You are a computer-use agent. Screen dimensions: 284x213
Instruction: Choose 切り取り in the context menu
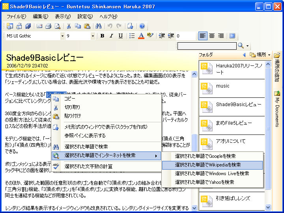click(x=106, y=107)
